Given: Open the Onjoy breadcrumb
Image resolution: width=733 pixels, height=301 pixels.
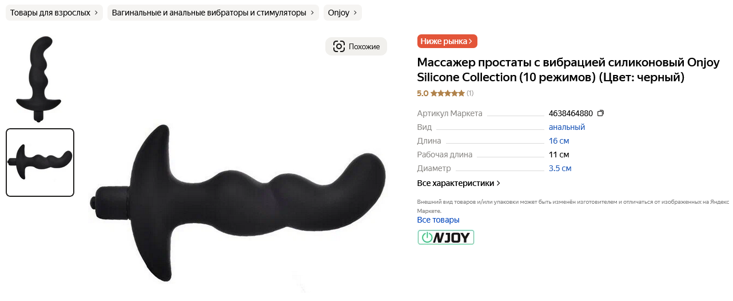Looking at the screenshot, I should point(342,13).
